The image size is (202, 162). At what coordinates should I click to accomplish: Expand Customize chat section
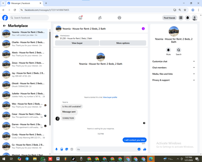(174, 62)
